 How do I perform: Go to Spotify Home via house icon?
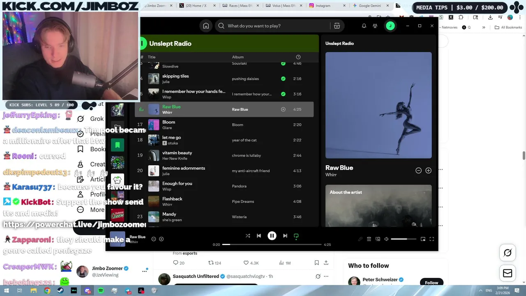pyautogui.click(x=206, y=26)
